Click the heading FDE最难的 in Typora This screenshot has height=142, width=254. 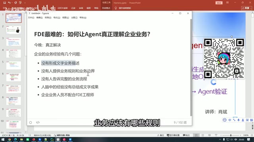coord(92,34)
